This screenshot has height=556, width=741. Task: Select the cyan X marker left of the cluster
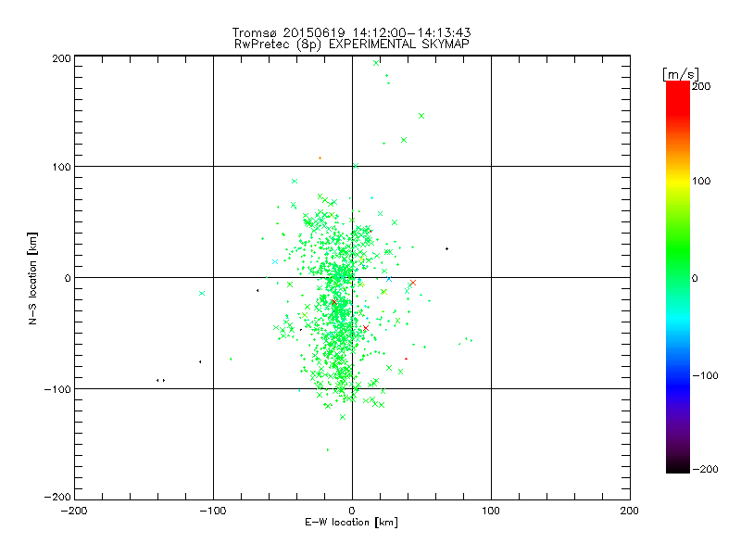click(202, 293)
